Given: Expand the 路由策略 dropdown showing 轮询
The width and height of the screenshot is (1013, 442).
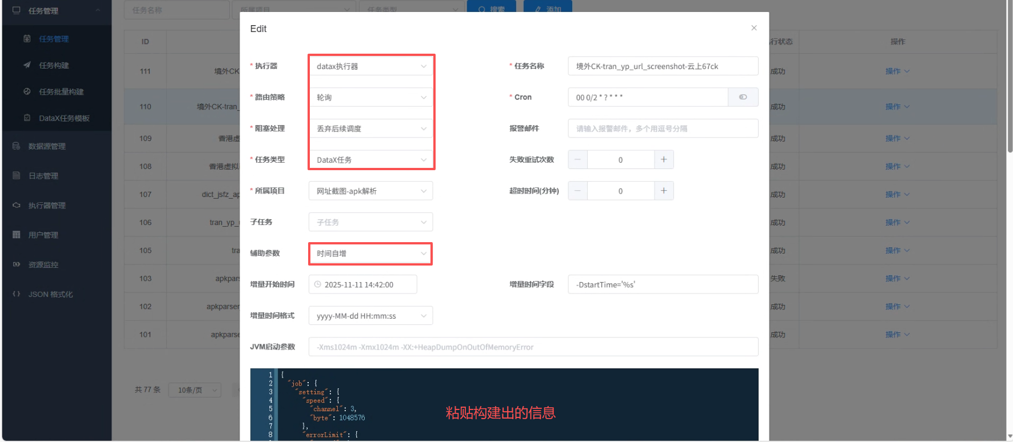Looking at the screenshot, I should tap(370, 98).
